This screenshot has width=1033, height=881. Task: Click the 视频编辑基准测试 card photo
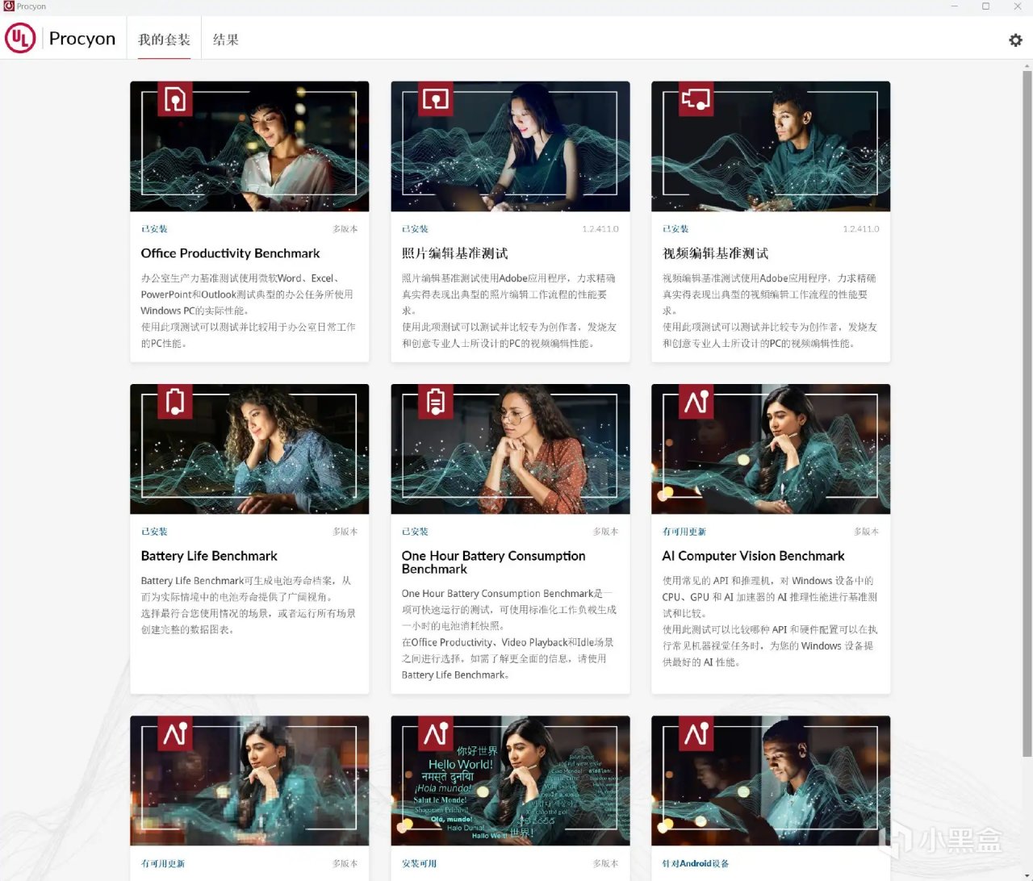(771, 146)
